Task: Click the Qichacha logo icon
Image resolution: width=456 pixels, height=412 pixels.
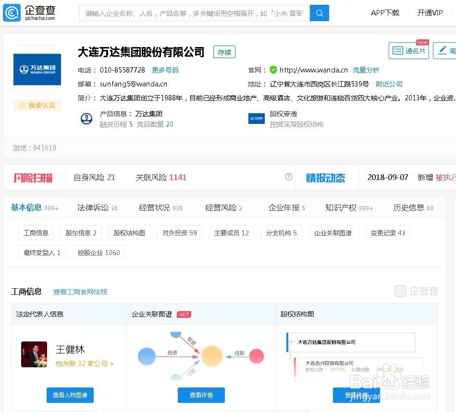Action: (x=12, y=13)
